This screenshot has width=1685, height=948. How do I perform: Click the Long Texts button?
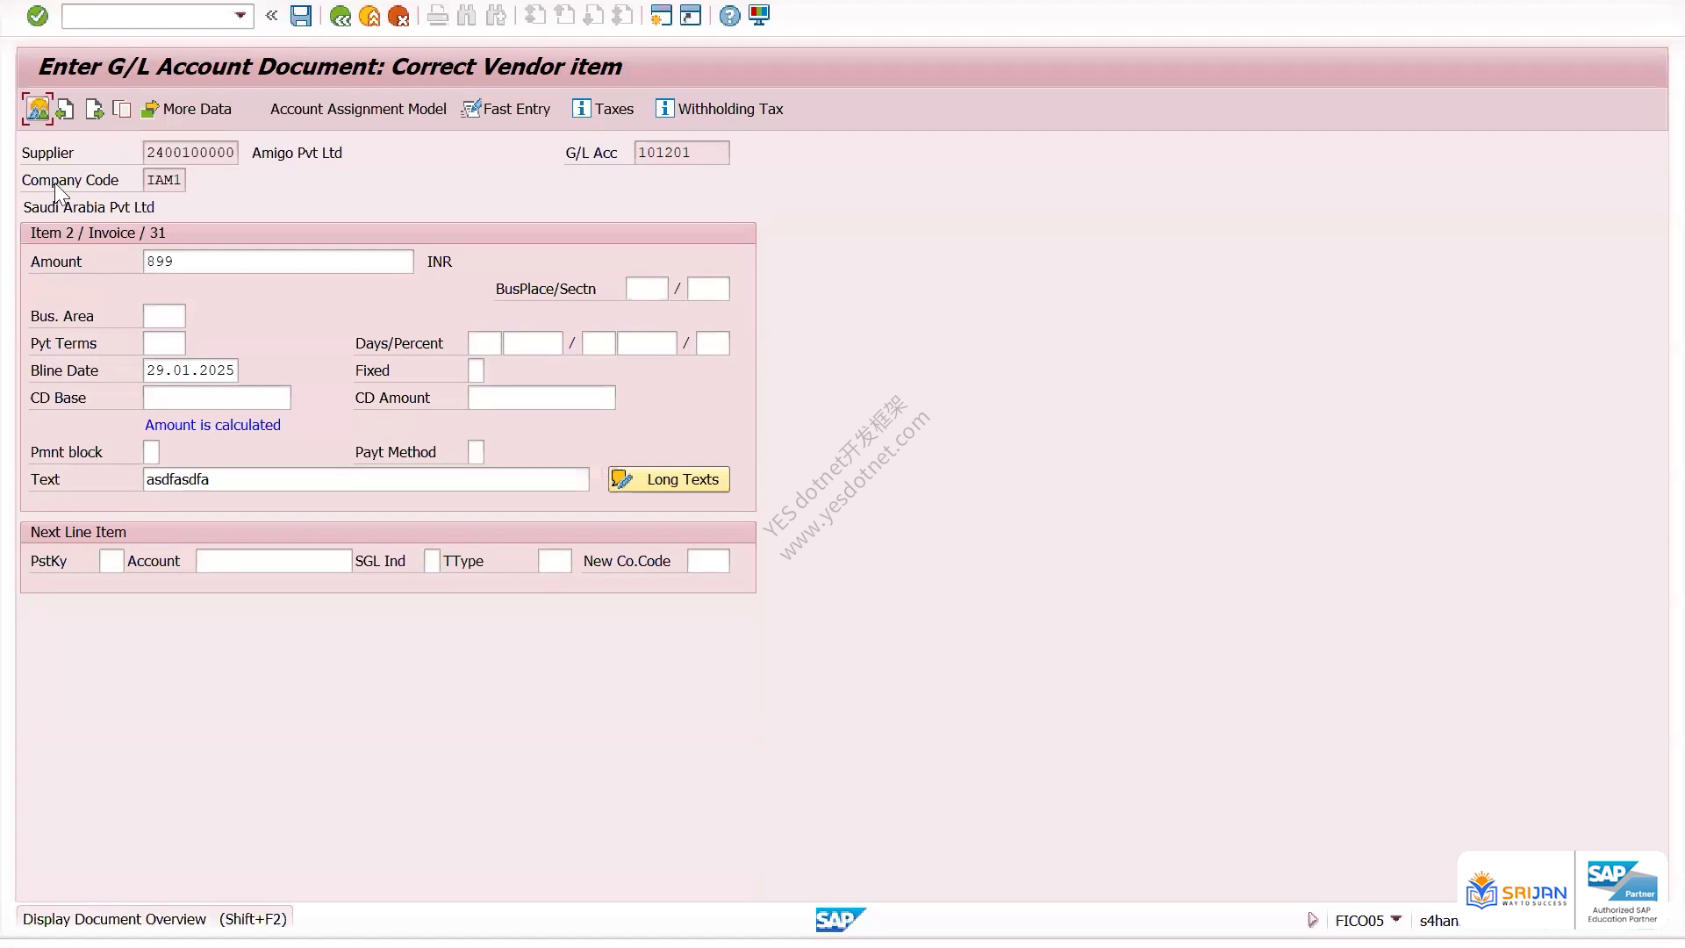point(669,479)
